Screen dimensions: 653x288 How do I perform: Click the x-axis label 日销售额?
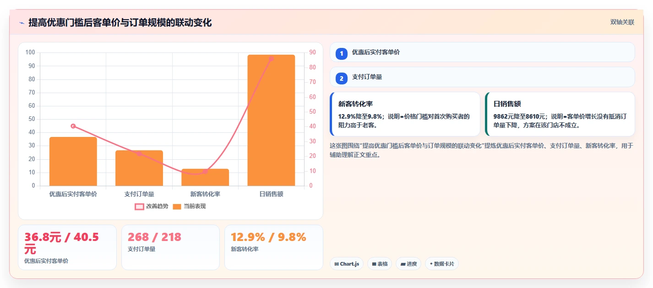pos(271,194)
